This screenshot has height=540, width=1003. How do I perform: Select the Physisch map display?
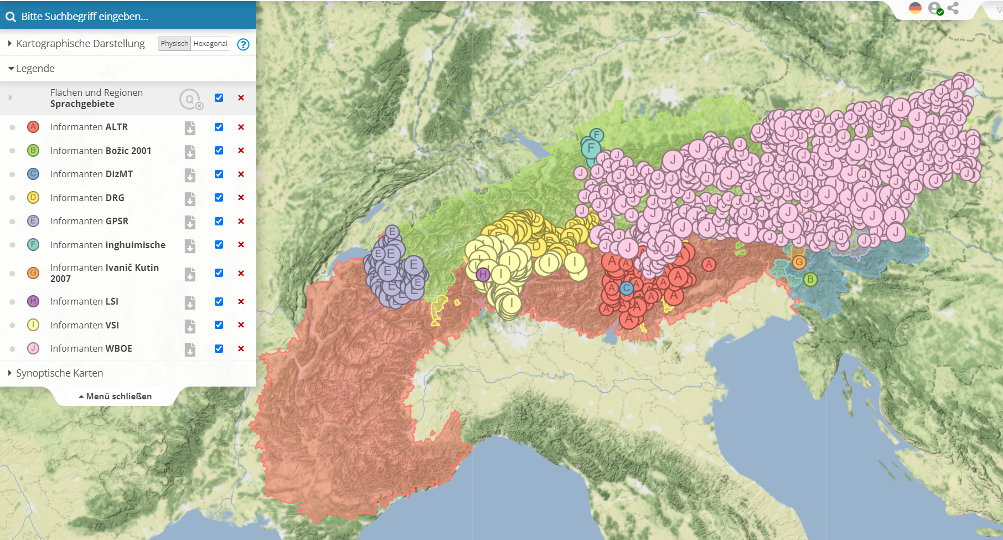tap(174, 44)
